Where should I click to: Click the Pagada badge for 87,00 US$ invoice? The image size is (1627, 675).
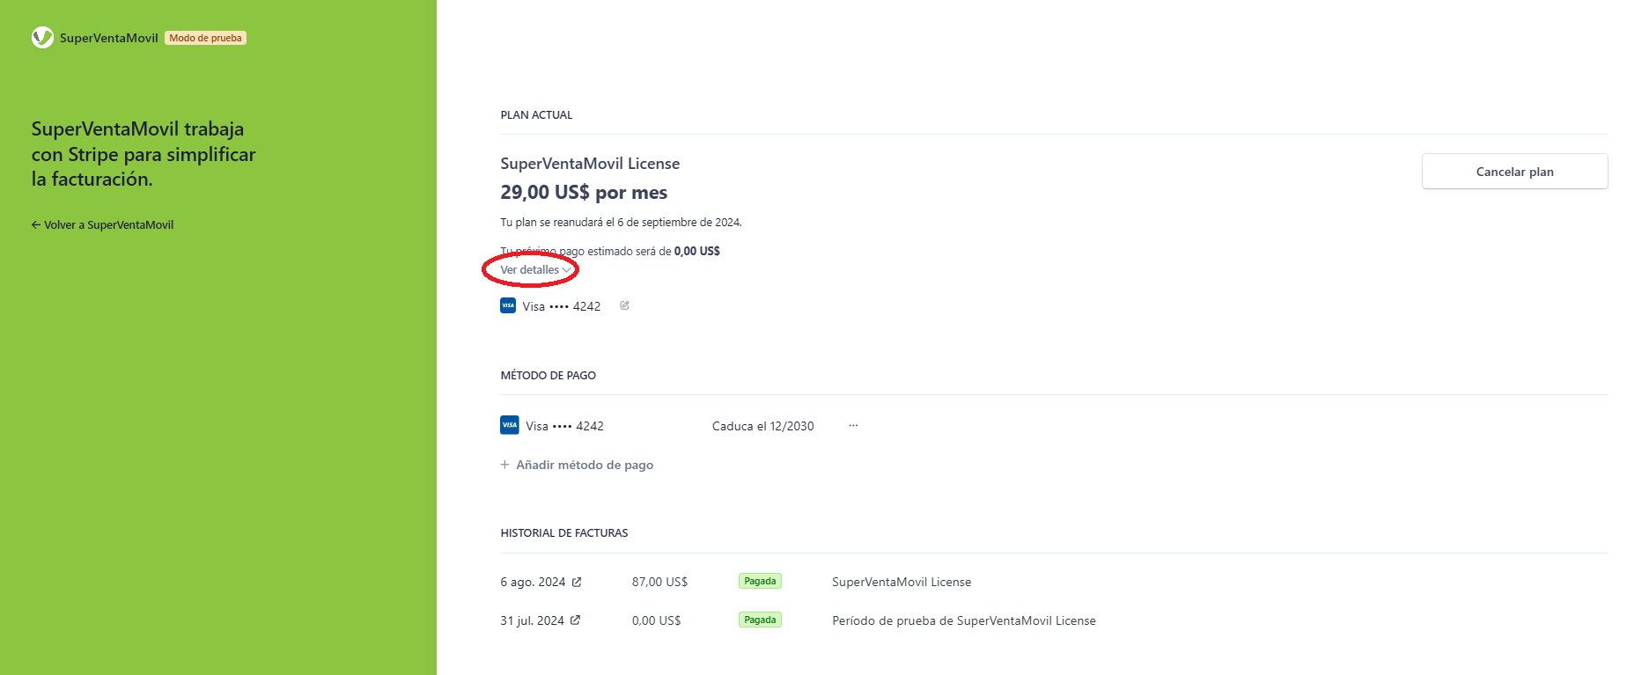point(760,581)
